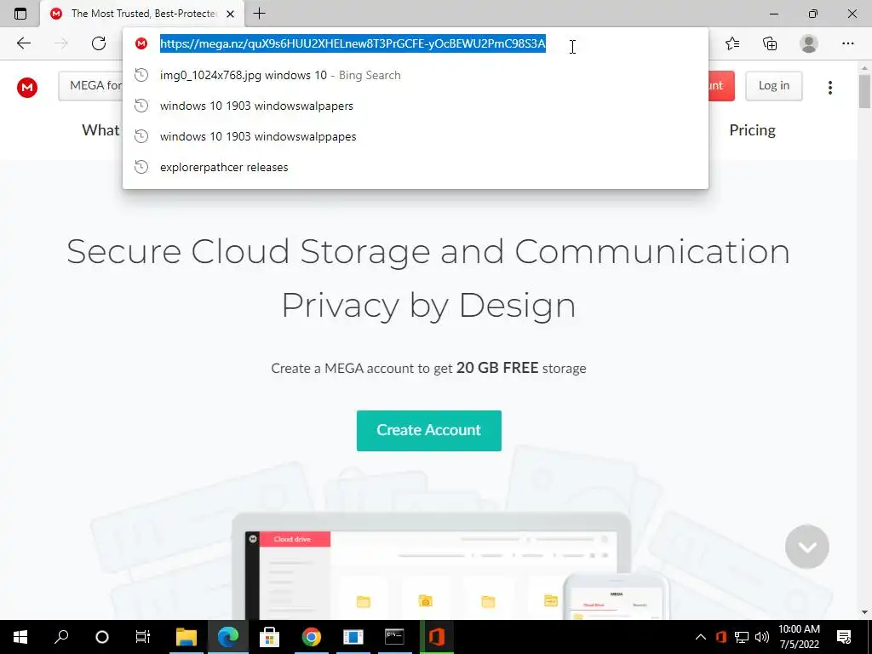Image resolution: width=872 pixels, height=654 pixels.
Task: Click the round scroll-down chevron button
Action: pyautogui.click(x=807, y=547)
